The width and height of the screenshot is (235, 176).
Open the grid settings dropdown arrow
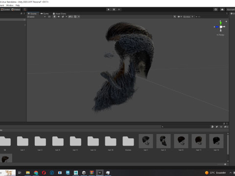[79, 17]
